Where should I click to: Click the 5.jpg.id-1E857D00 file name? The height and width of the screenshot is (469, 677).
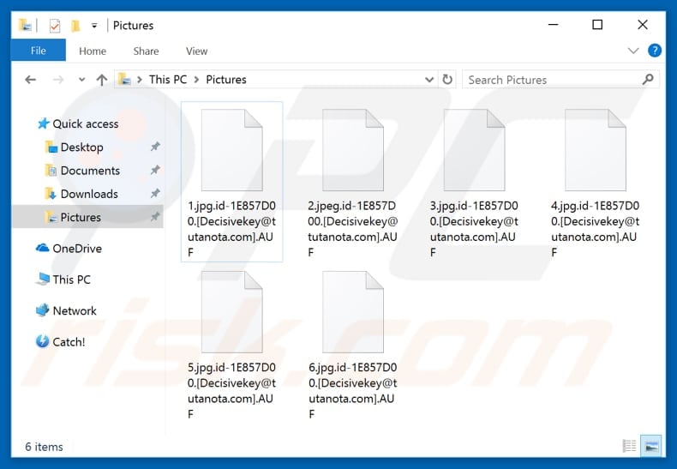232,391
